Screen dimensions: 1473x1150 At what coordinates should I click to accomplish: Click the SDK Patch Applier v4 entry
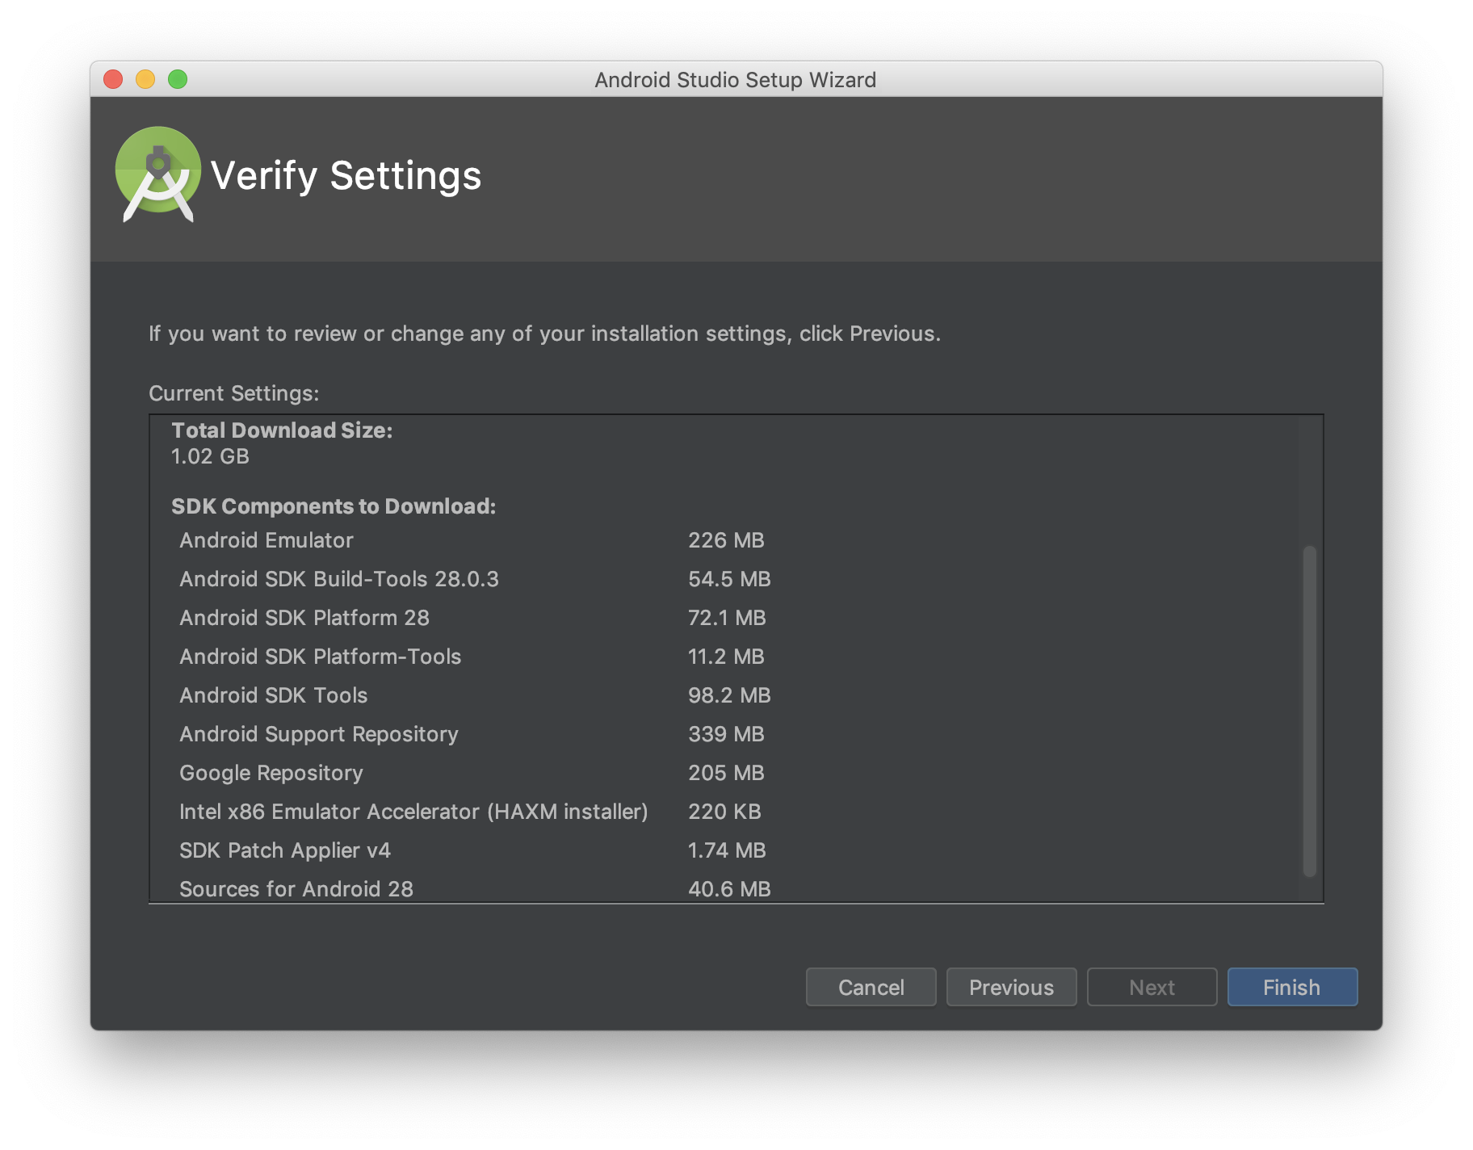tap(285, 850)
